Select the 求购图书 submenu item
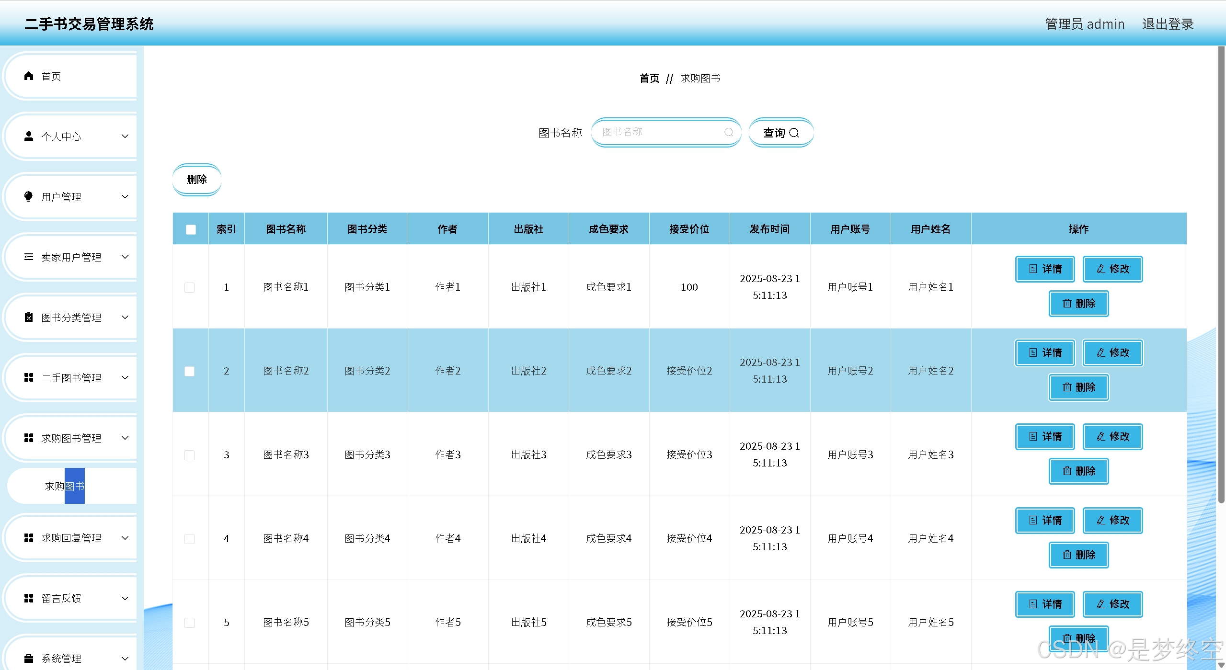This screenshot has height=670, width=1226. (72, 486)
